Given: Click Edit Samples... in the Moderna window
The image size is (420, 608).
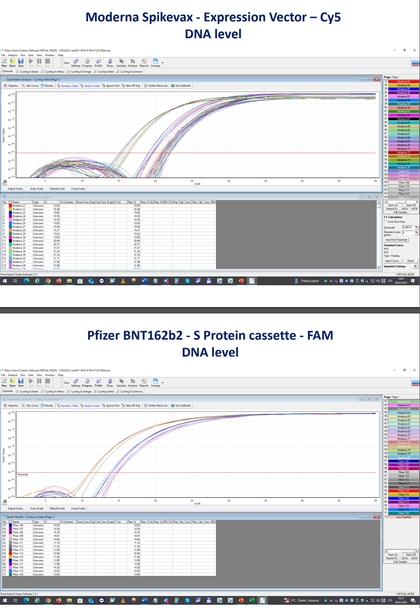Looking at the screenshot, I should [401, 212].
